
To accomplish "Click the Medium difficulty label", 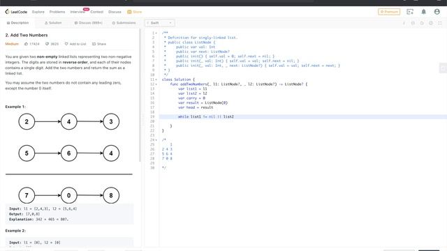I will click(12, 44).
